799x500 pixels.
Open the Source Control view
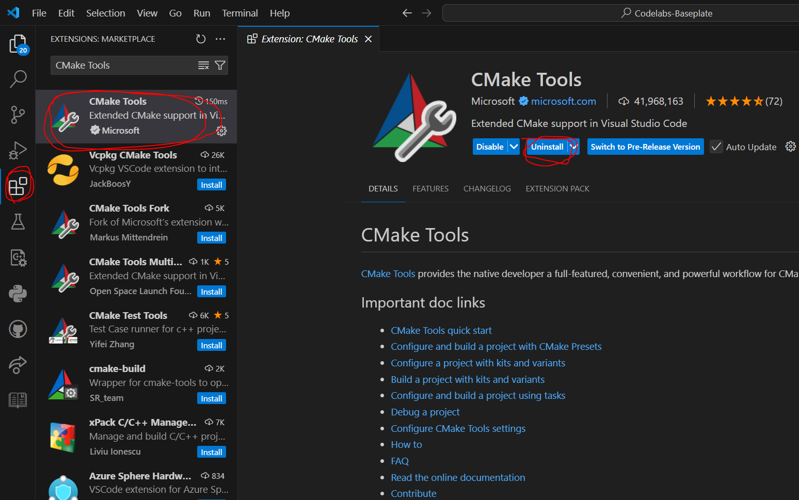(x=18, y=115)
